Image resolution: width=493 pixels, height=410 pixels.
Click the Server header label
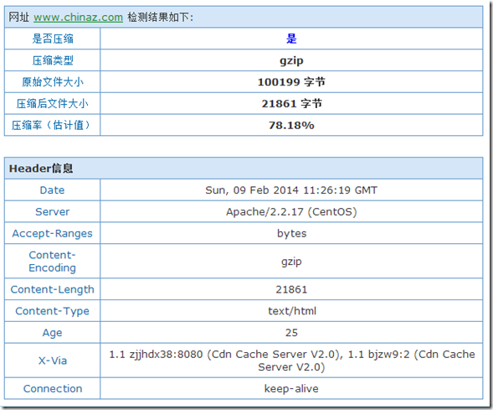pos(52,212)
